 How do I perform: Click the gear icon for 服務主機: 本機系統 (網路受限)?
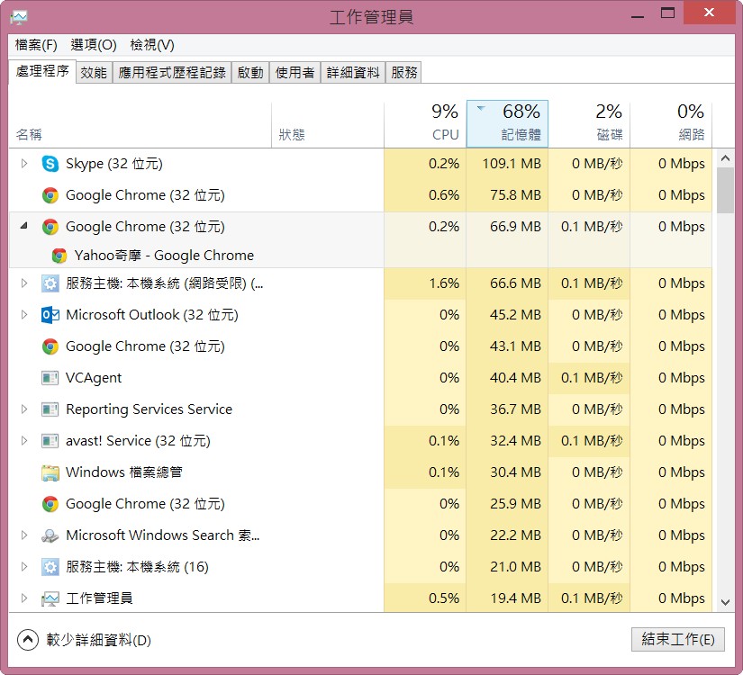coord(50,283)
